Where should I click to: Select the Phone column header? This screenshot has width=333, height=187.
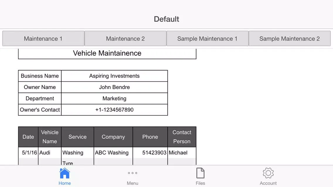tap(150, 137)
